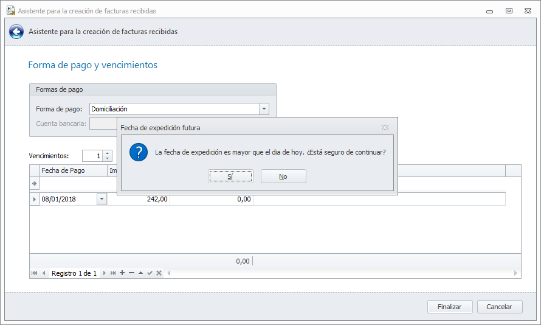Viewport: 541px width, 325px height.
Task: Maximize the assistant window
Action: pyautogui.click(x=509, y=11)
